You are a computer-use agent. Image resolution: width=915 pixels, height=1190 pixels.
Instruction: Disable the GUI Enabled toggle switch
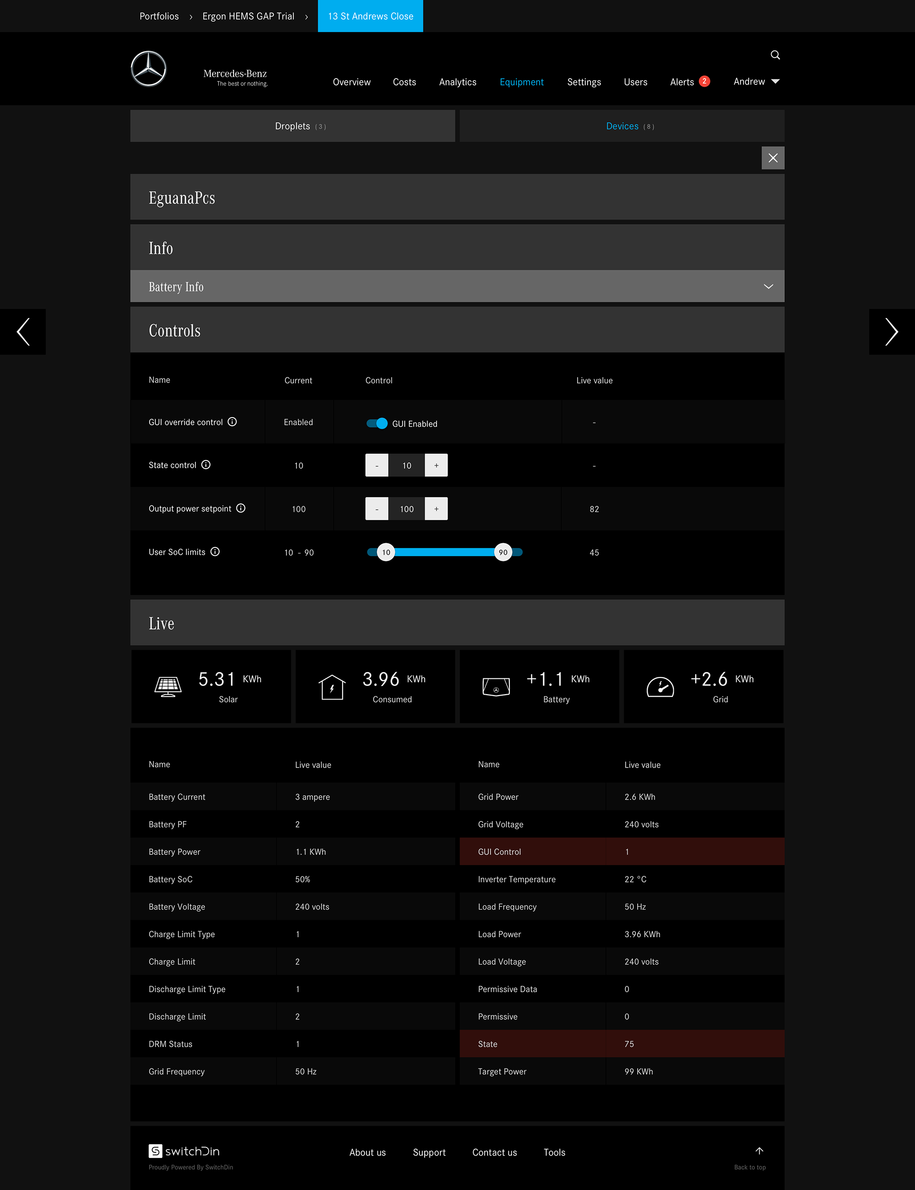tap(377, 423)
